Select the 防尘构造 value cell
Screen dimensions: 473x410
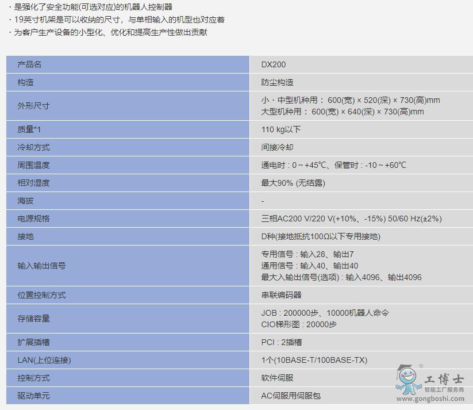(277, 82)
